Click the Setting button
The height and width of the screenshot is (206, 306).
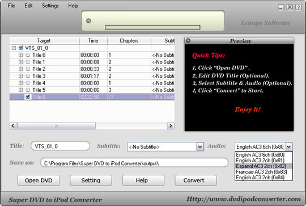(91, 180)
